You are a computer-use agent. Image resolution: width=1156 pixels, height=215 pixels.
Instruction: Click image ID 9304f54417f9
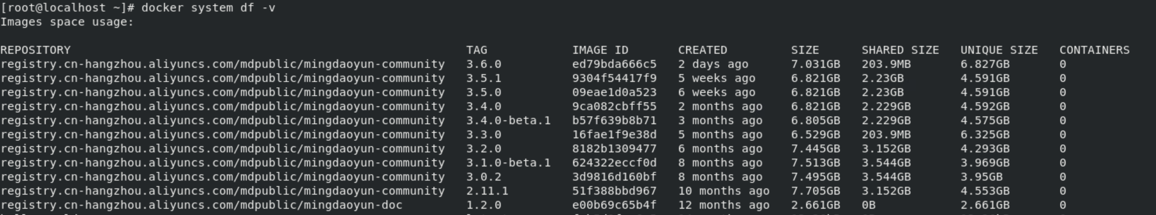614,78
